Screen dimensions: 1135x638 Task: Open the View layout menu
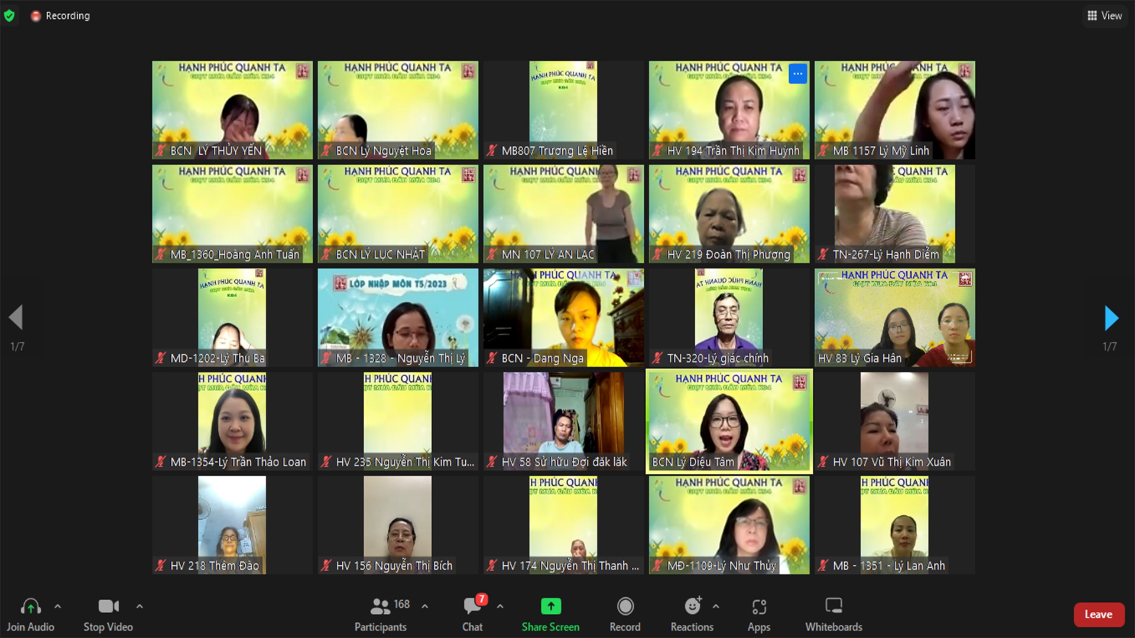click(x=1104, y=15)
